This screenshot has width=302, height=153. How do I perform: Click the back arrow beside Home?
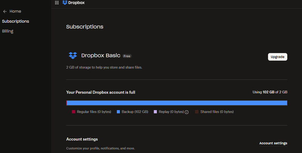(x=5, y=12)
